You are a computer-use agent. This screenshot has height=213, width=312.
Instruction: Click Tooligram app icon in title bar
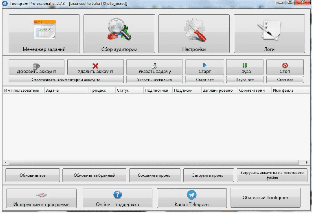(5, 4)
